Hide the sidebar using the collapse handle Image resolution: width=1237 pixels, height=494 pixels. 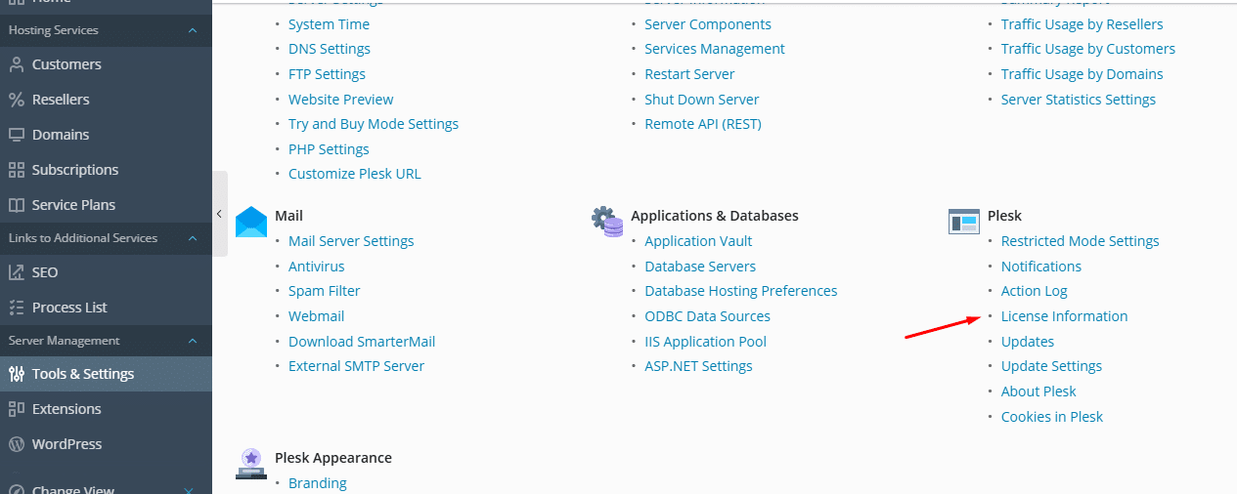(219, 214)
